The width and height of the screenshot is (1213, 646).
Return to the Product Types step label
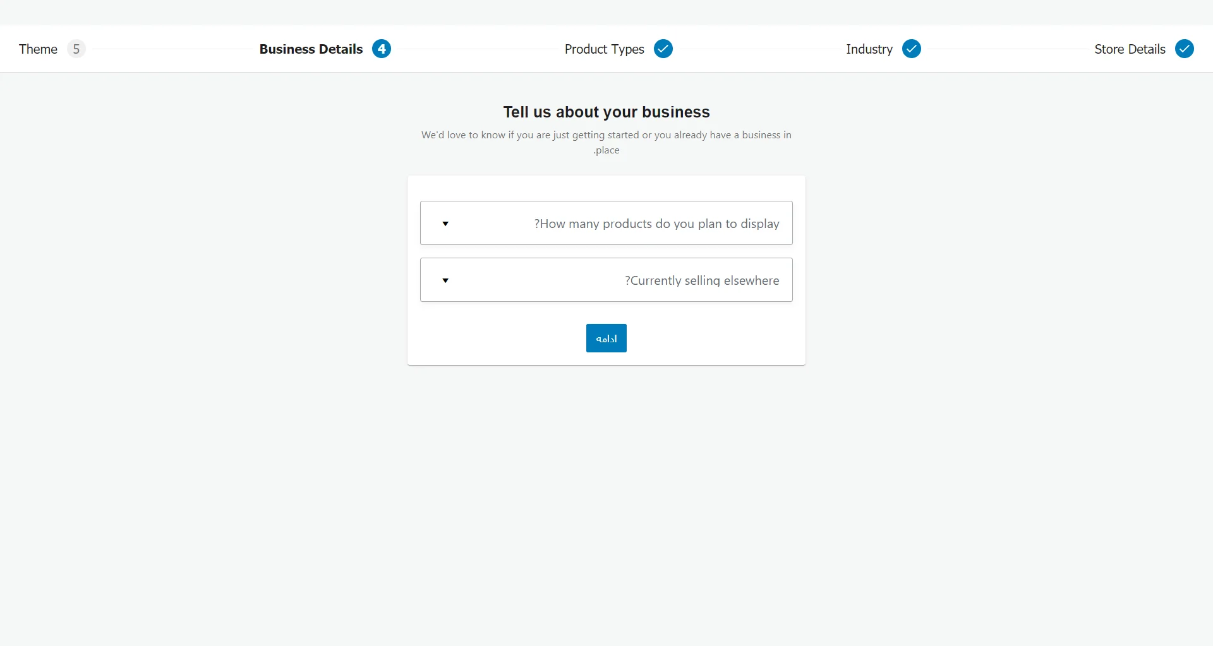tap(604, 49)
